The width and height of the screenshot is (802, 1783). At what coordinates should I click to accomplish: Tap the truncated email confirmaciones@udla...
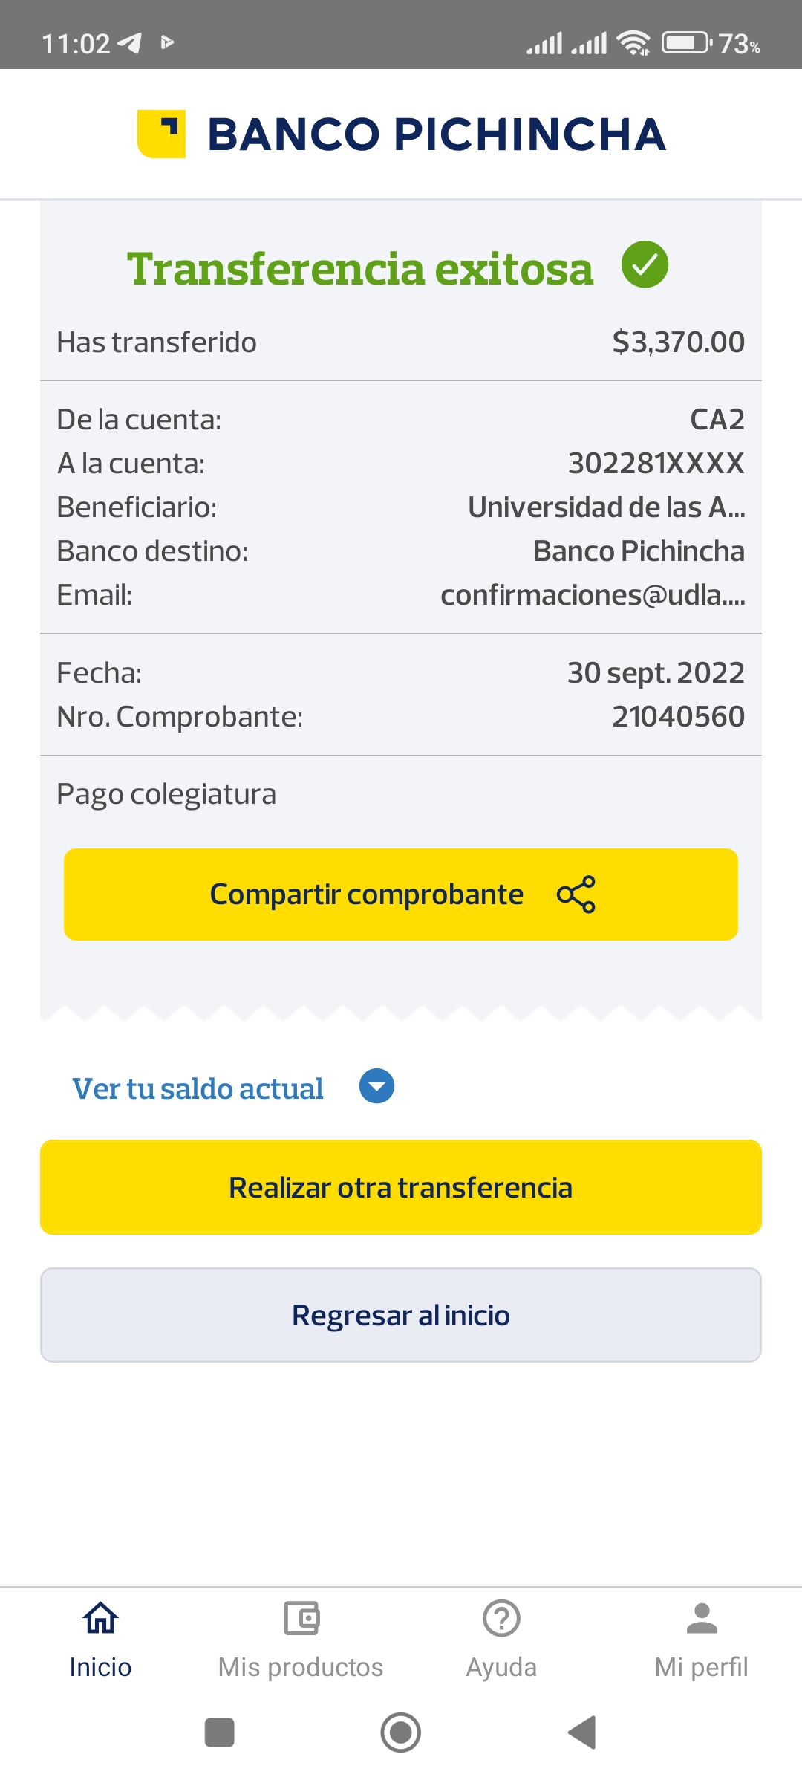click(x=593, y=595)
